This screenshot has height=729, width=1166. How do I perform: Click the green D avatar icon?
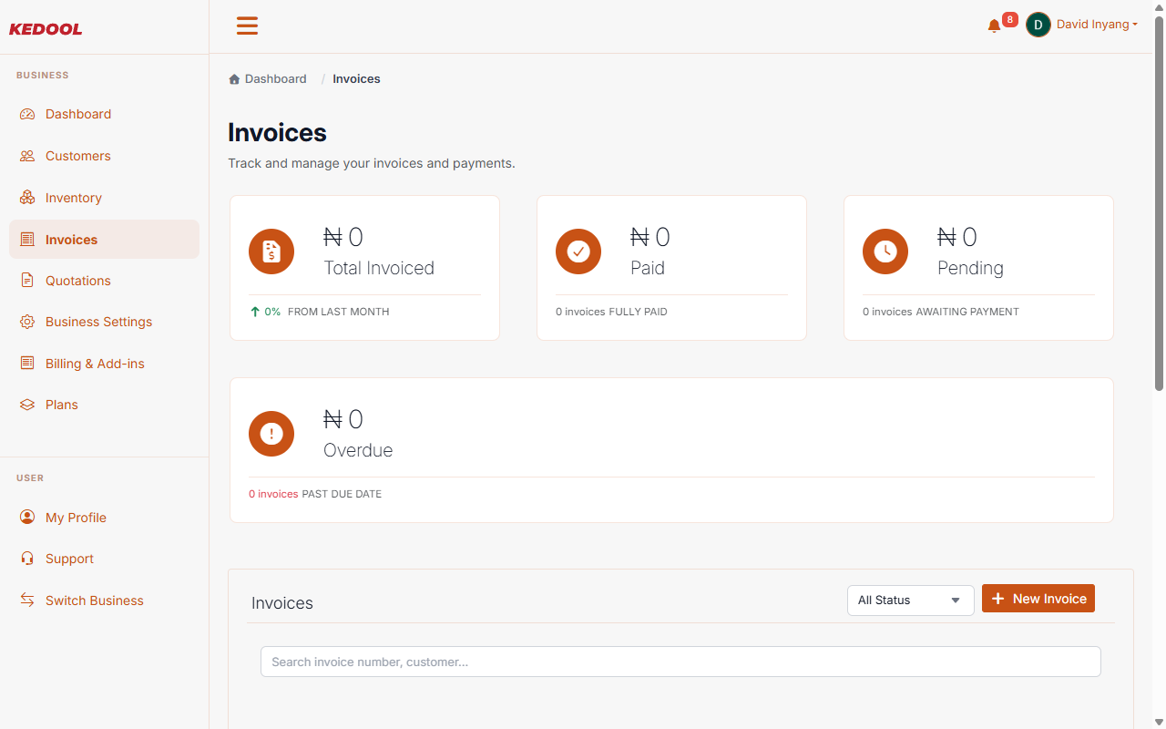click(1038, 25)
